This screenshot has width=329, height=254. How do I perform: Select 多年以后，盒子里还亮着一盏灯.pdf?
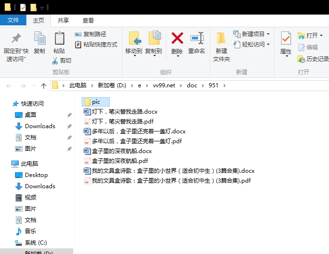pyautogui.click(x=133, y=141)
